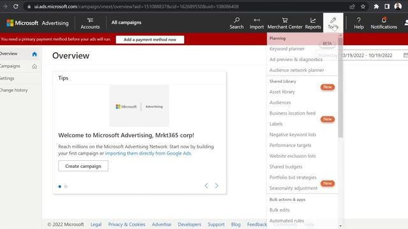Open Campaigns in left sidebar

pos(10,66)
